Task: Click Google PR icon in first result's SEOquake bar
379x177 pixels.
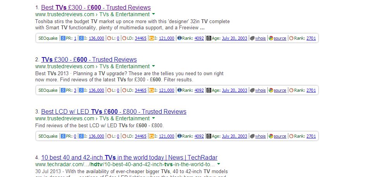Action: pos(63,38)
